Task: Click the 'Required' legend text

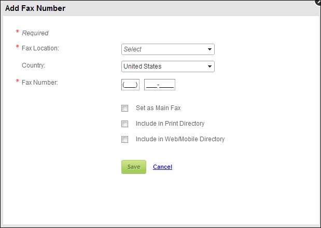Action: point(35,33)
